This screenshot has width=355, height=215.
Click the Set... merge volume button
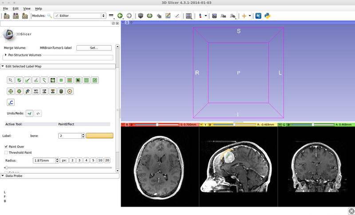(93, 48)
